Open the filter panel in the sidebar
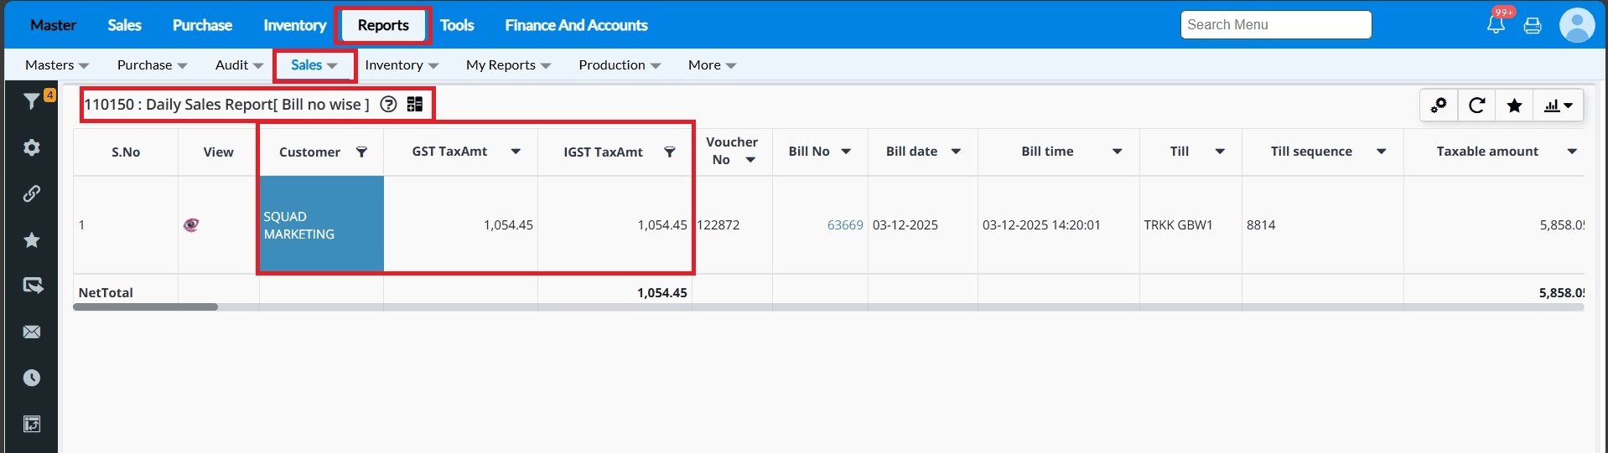 [32, 101]
